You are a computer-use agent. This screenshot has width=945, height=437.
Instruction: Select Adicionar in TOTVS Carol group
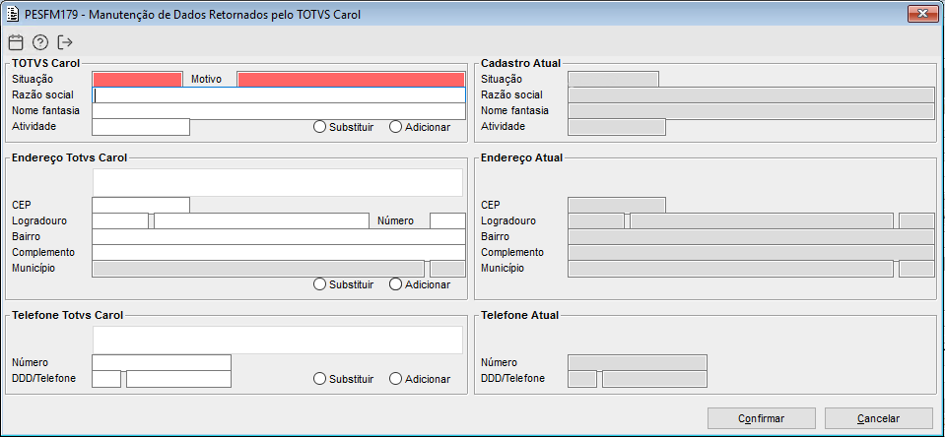420,127
